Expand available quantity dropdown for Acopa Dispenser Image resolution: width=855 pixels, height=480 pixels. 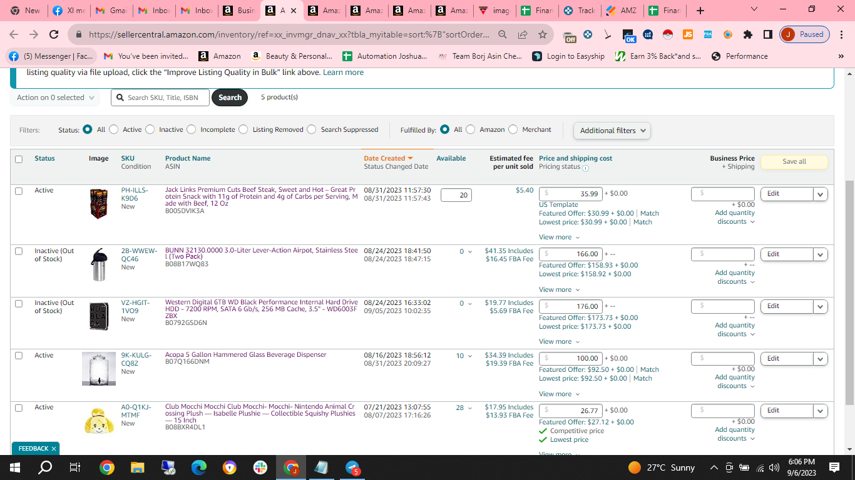[x=469, y=356]
